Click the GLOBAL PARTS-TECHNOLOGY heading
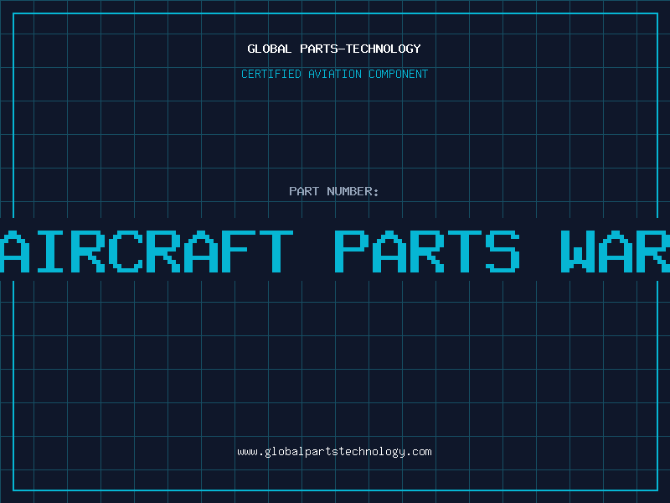 coord(334,49)
